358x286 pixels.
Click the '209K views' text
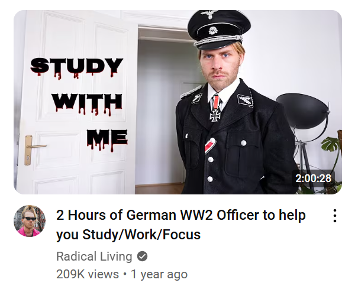[x=88, y=274]
